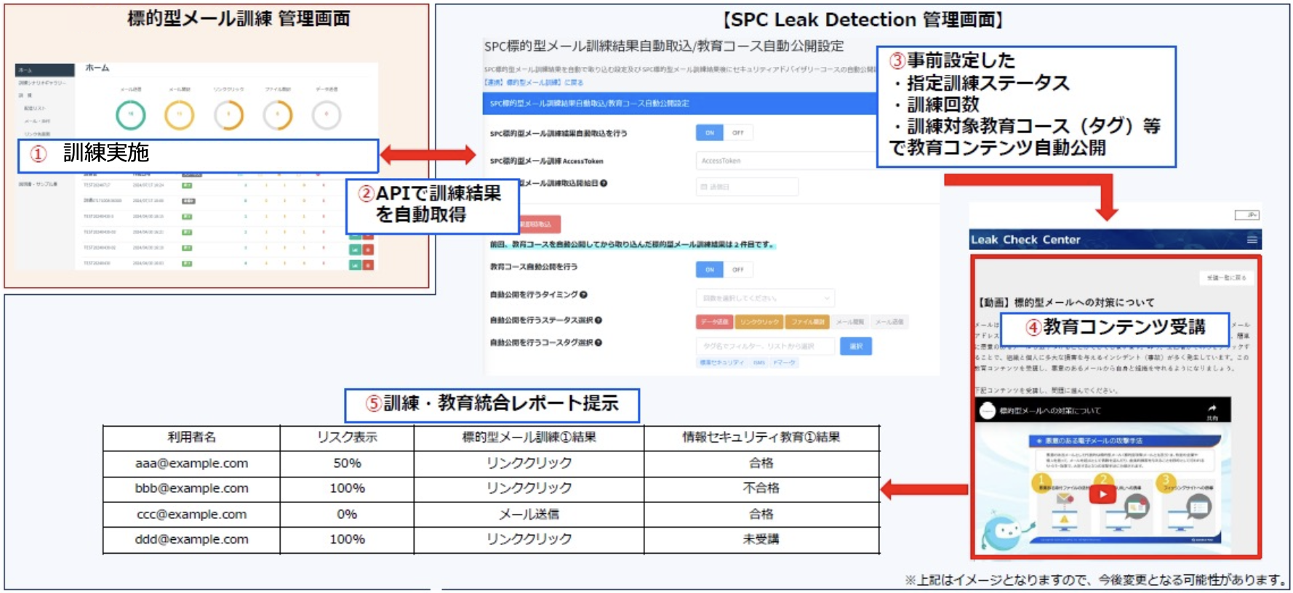Screen dimensions: 1293x593
Task: Open メール・添付 in the sidebar
Action: point(37,121)
